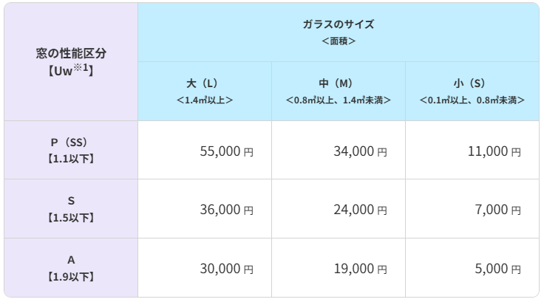The height and width of the screenshot is (302, 544).
Task: Click the P（SS） row header
Action: tap(71, 149)
